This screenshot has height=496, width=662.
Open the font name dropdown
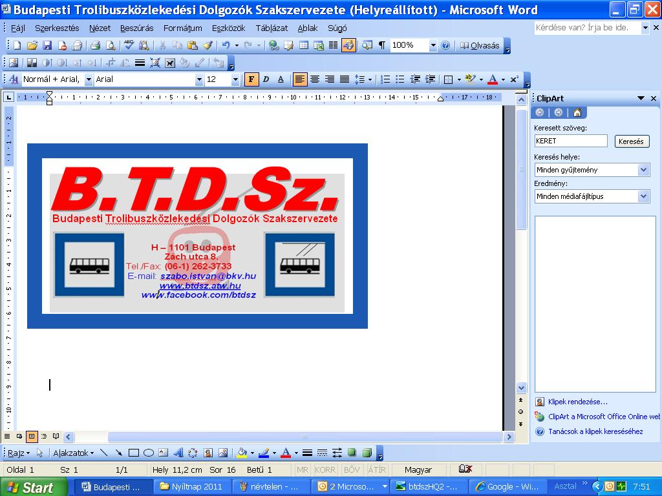tap(199, 79)
